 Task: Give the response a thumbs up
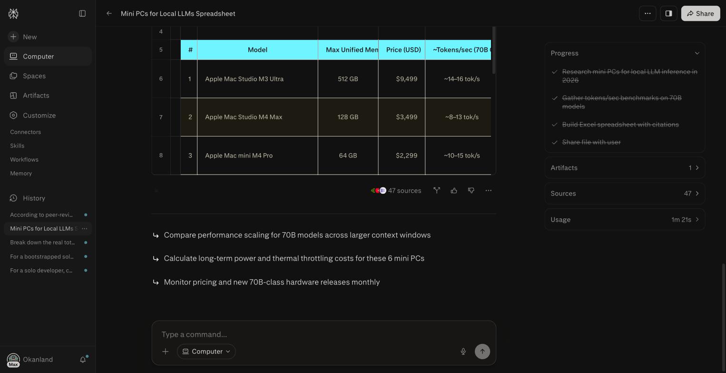454,190
